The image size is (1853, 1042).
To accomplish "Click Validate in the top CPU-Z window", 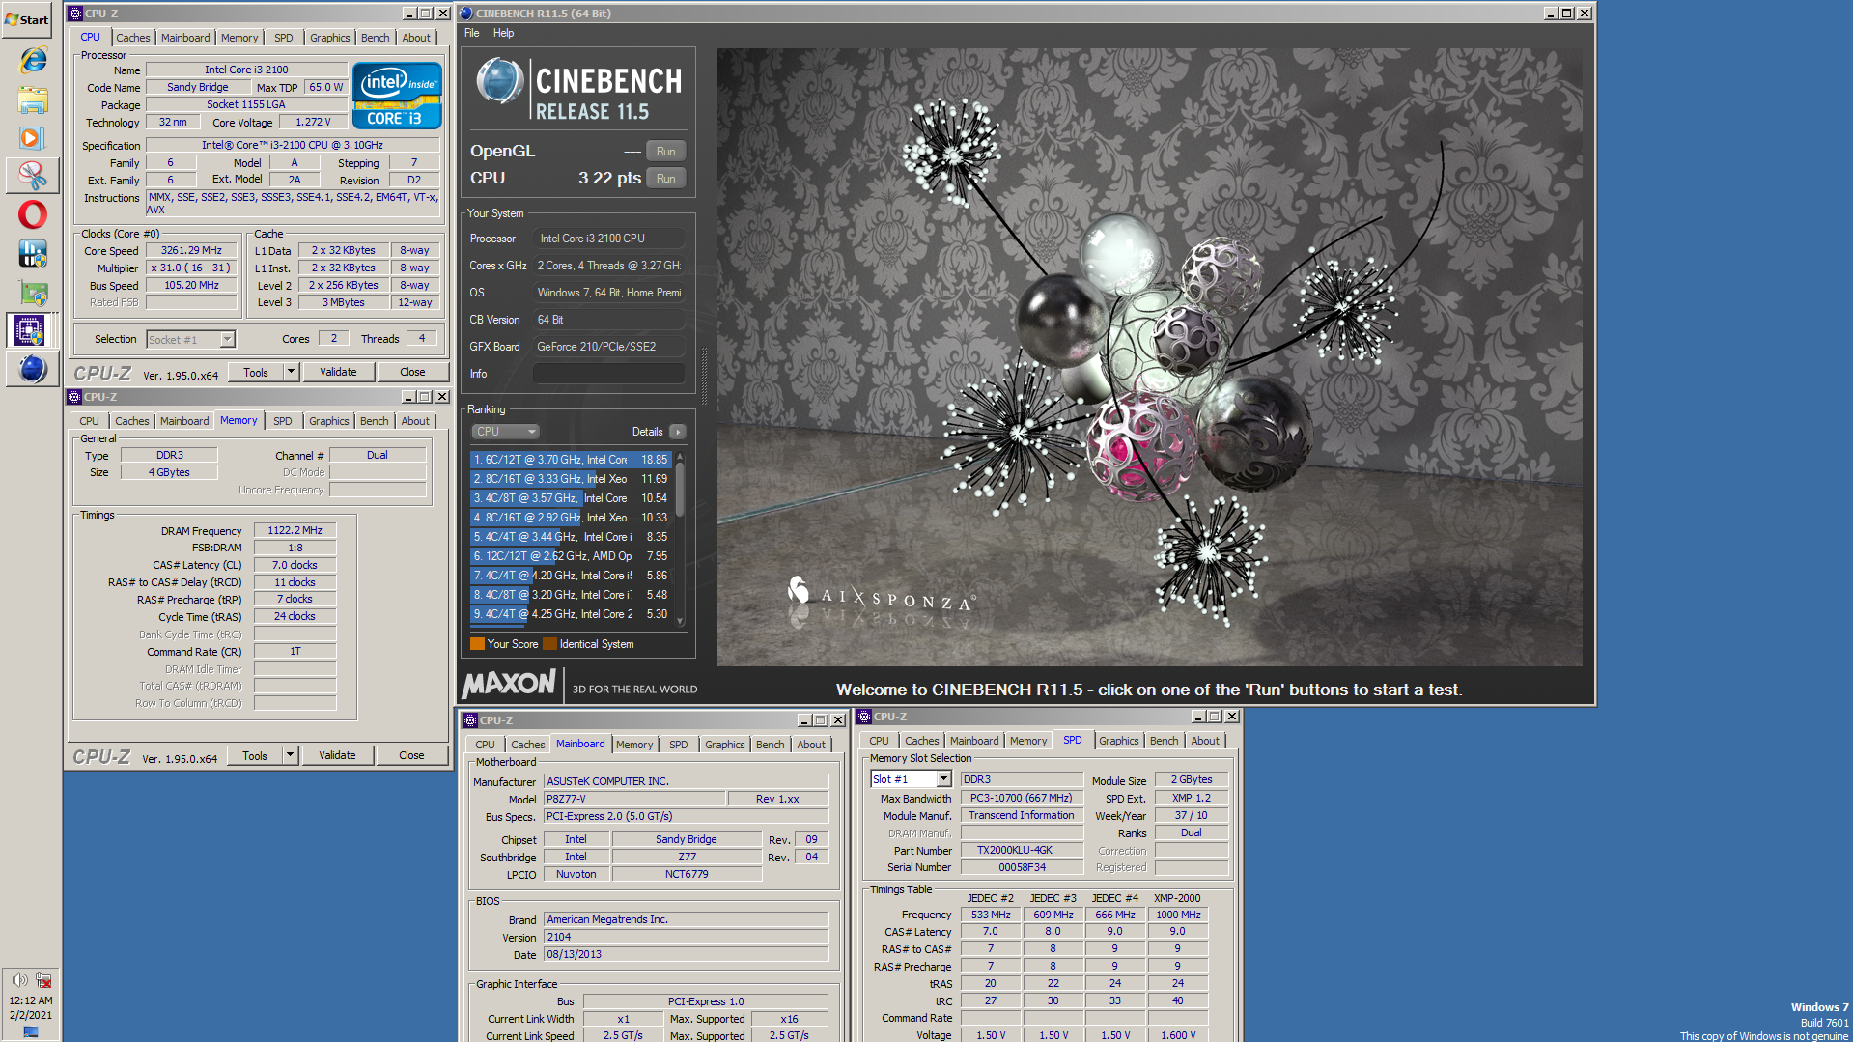I will [338, 372].
